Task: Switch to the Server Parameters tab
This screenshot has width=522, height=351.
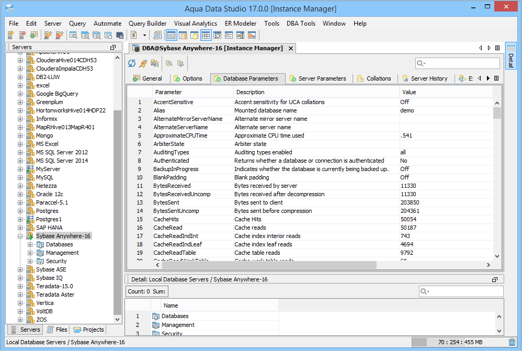Action: click(318, 78)
